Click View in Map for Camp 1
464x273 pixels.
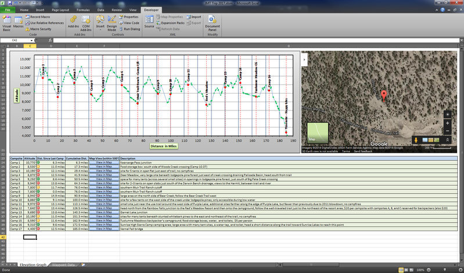(x=104, y=163)
